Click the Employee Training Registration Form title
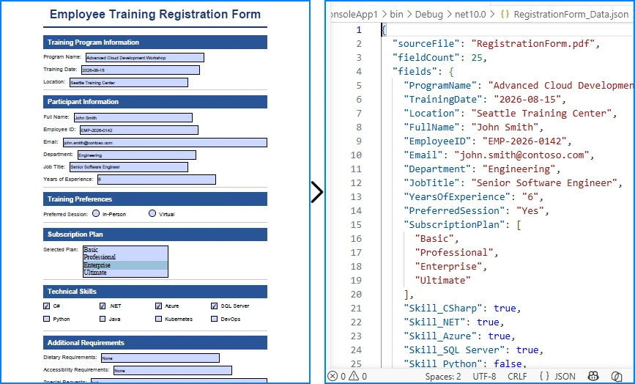The image size is (635, 384). pos(155,14)
